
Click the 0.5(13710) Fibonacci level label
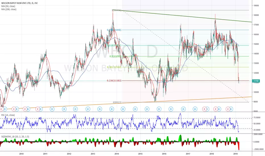[x=115, y=56]
